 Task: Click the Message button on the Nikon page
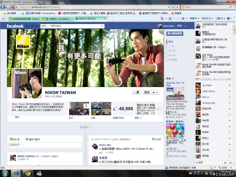(x=147, y=93)
